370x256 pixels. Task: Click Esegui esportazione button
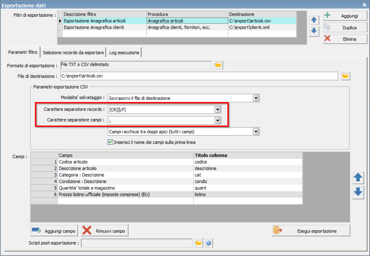pyautogui.click(x=311, y=231)
